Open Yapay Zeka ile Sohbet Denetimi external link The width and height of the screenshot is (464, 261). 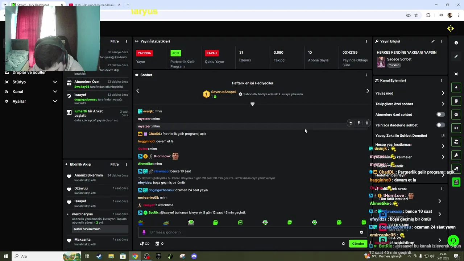(443, 136)
